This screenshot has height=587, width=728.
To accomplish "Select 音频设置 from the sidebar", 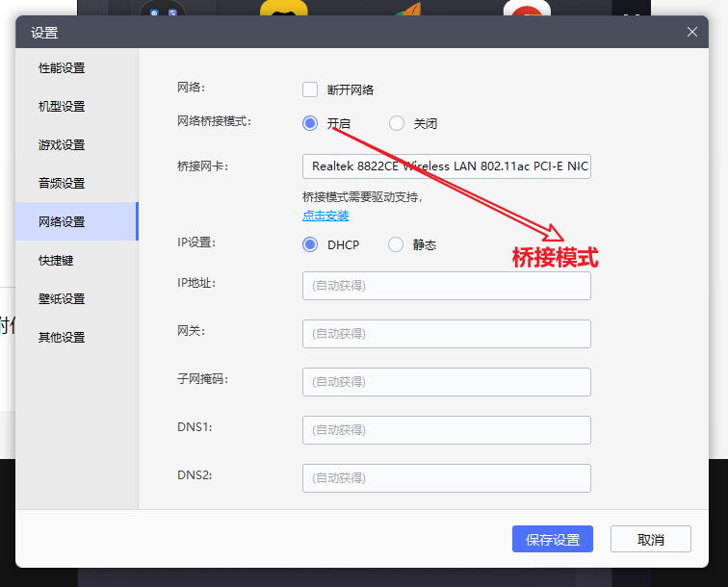I will tap(62, 184).
